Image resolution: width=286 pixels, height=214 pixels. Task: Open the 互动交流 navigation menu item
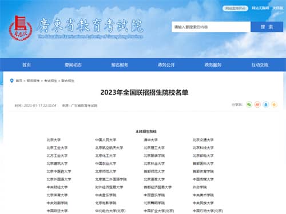pos(260,65)
